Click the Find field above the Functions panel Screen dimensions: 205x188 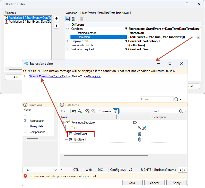coord(157,99)
